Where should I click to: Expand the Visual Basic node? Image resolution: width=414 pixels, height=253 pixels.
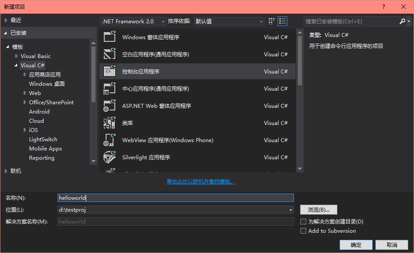pyautogui.click(x=16, y=56)
